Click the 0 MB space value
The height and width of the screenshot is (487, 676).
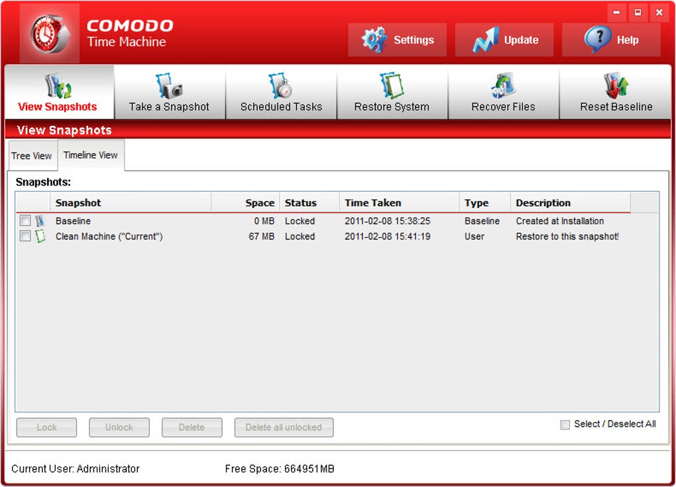264,221
